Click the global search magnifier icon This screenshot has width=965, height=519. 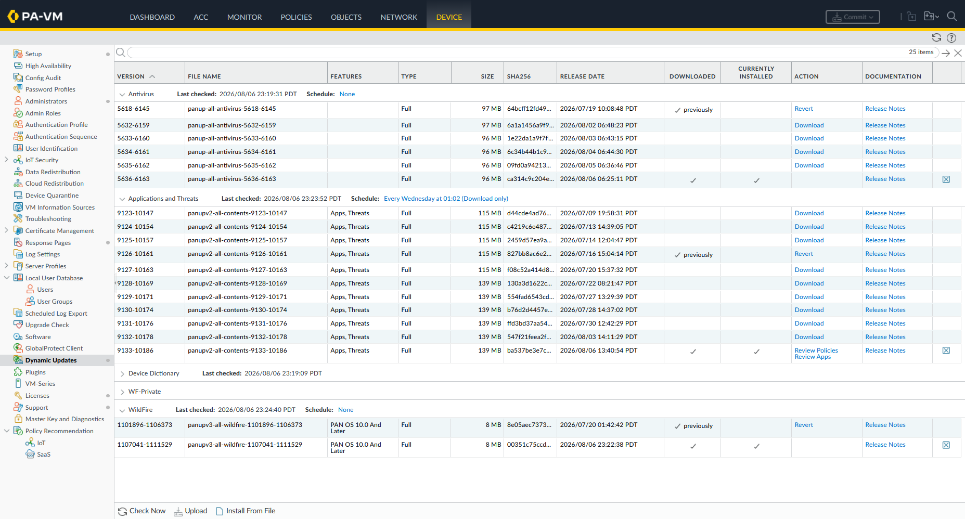pyautogui.click(x=952, y=16)
